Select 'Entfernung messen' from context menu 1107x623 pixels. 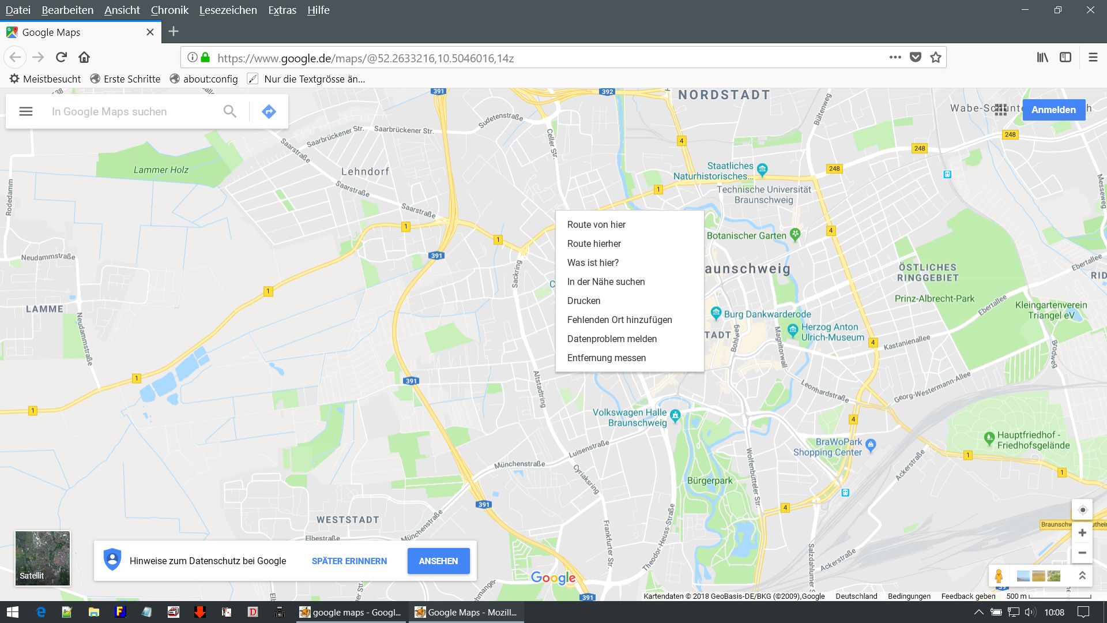tap(606, 358)
